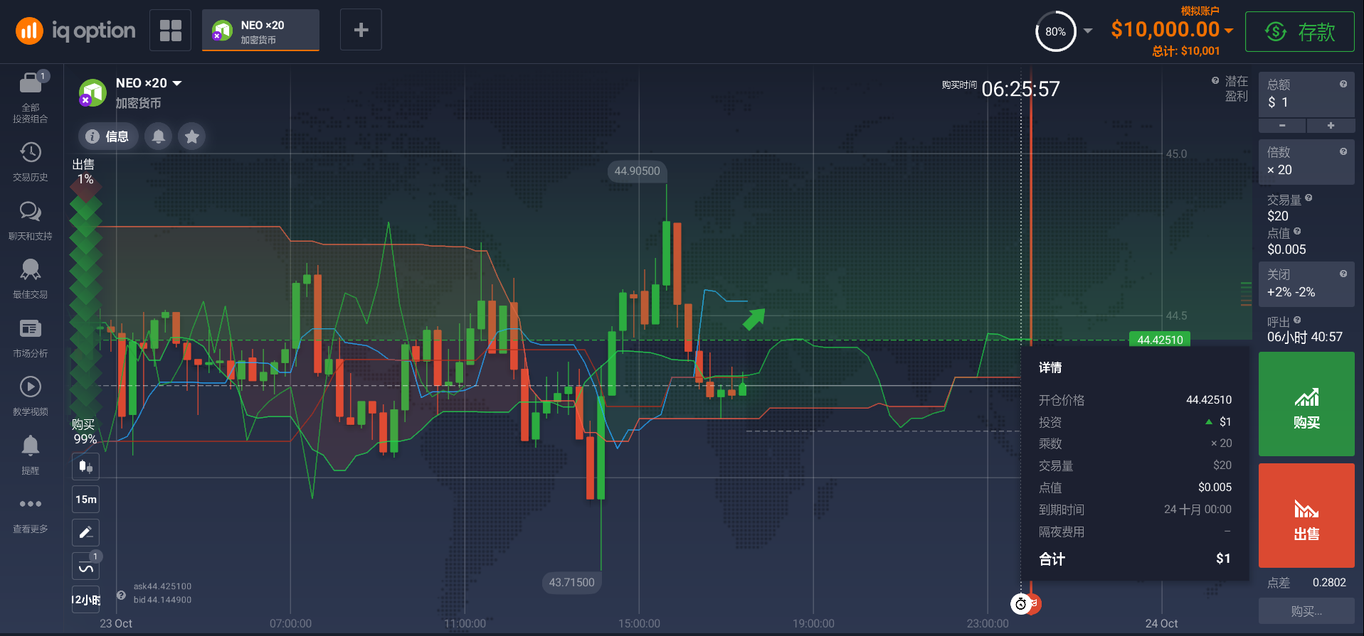Click the total amount $10,001 text
Screen dimensions: 1364x636
tap(1185, 51)
